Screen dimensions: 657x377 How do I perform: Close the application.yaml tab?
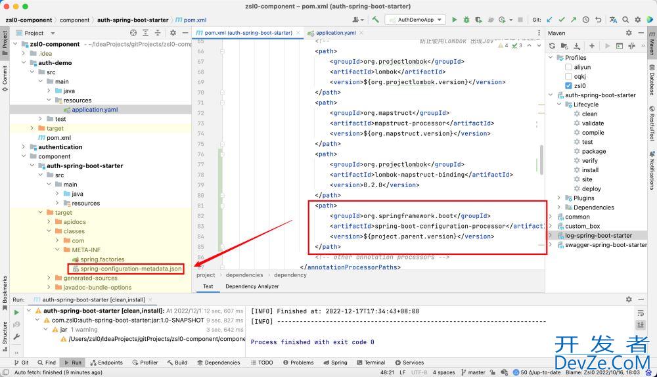point(361,33)
